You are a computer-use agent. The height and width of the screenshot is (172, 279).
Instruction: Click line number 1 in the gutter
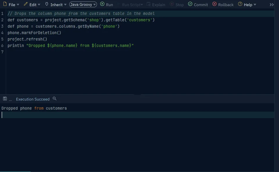(2, 13)
